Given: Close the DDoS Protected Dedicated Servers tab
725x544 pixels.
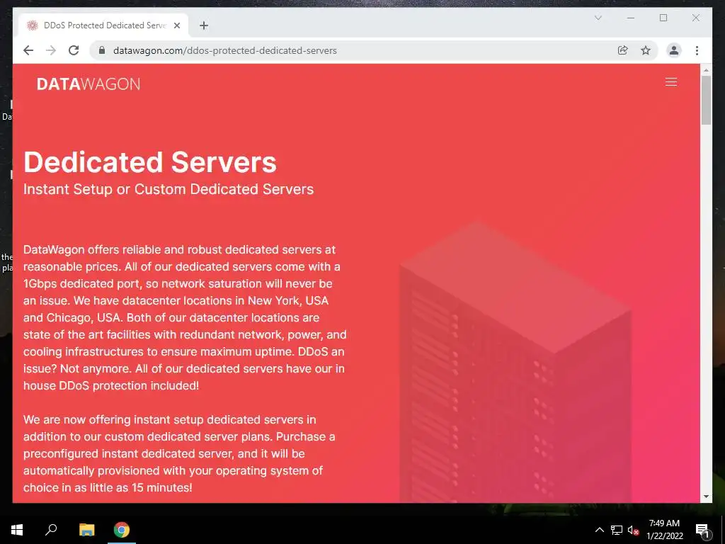Looking at the screenshot, I should pyautogui.click(x=176, y=25).
